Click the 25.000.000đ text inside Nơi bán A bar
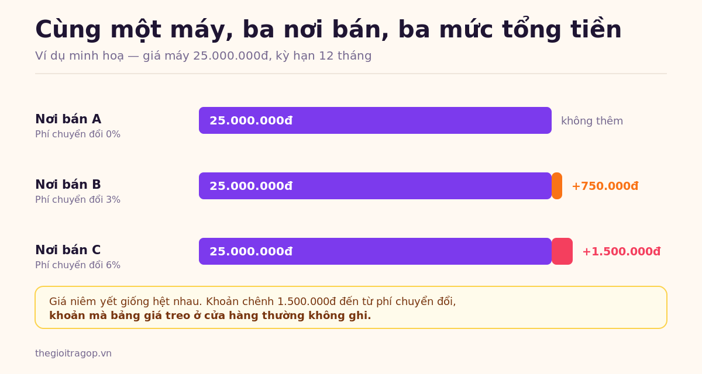 [x=251, y=121]
